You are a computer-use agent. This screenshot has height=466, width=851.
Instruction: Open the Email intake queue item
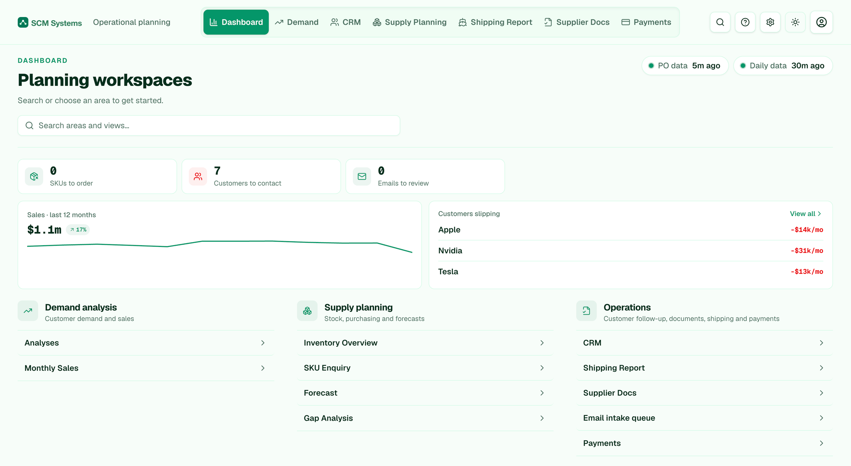tap(704, 418)
